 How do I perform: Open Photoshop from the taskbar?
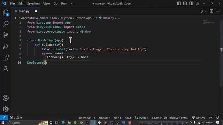click(x=87, y=123)
